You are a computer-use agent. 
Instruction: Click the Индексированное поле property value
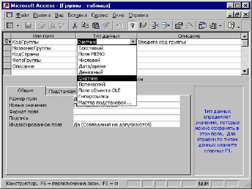[127, 125]
